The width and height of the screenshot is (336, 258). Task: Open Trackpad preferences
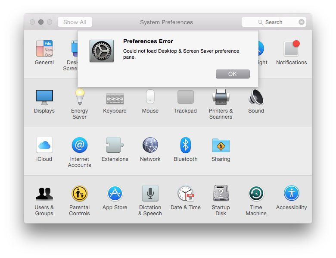point(186,97)
